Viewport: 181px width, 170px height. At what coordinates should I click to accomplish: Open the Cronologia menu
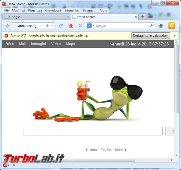click(53, 10)
